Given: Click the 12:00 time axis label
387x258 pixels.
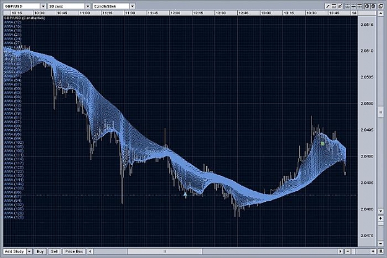Looking at the screenshot, I should tap(175, 13).
